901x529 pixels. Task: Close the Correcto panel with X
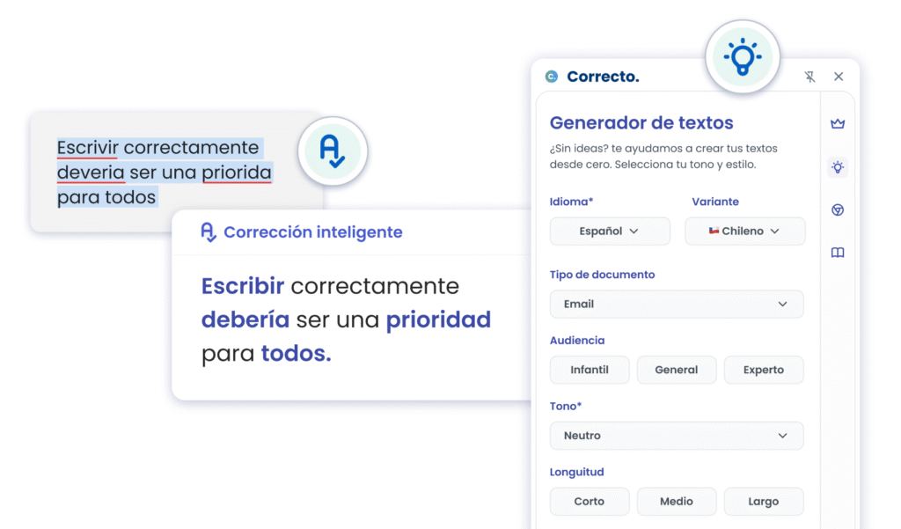click(x=839, y=77)
